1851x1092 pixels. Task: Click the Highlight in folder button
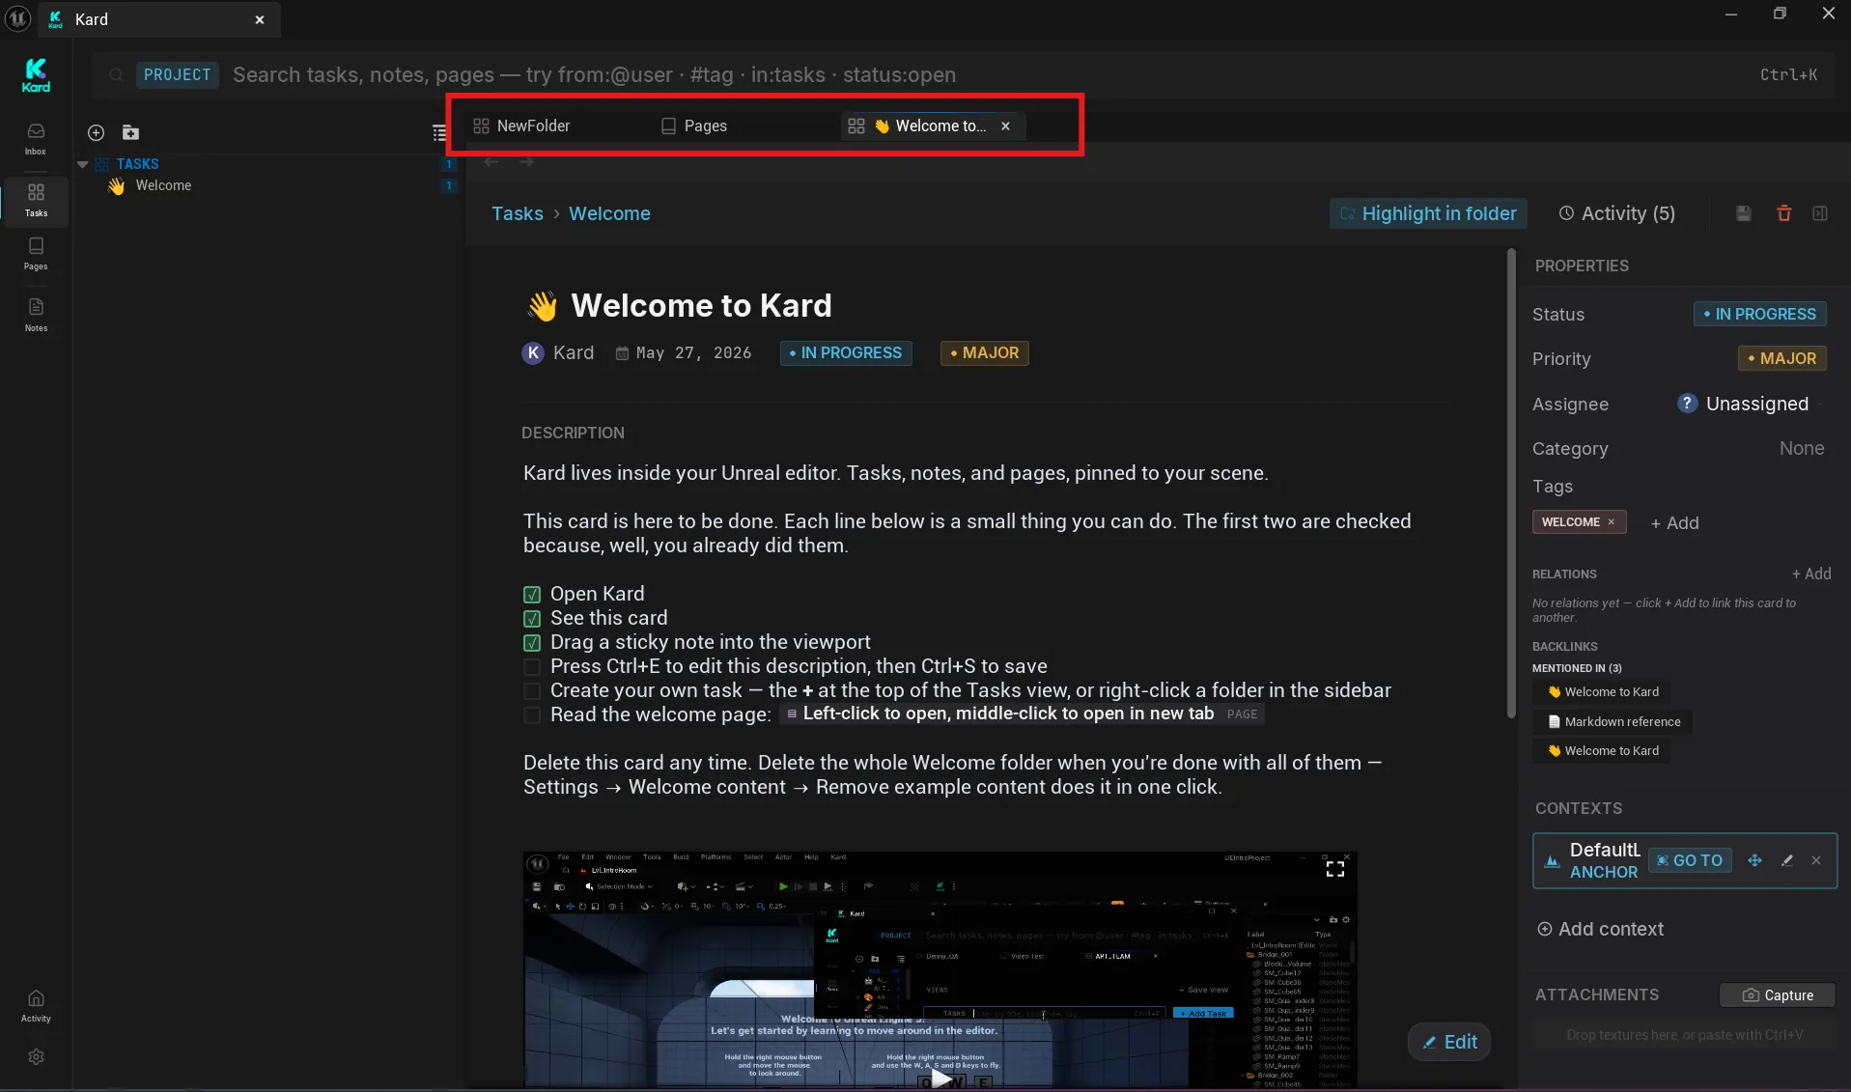pos(1428,213)
